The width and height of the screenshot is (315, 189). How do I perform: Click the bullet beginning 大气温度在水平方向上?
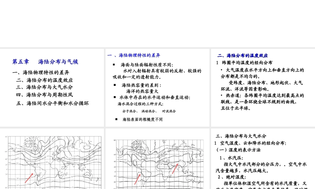click(262, 73)
